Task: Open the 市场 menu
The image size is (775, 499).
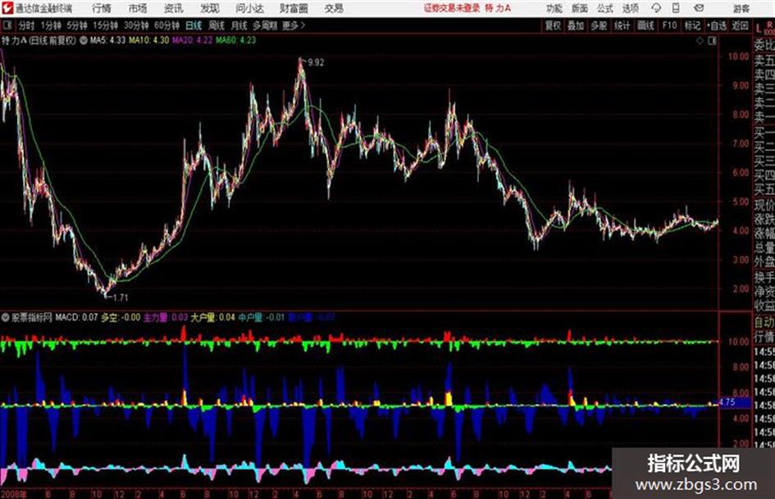Action: [x=138, y=8]
